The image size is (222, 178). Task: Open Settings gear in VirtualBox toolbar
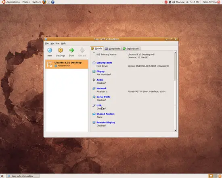pos(61,50)
